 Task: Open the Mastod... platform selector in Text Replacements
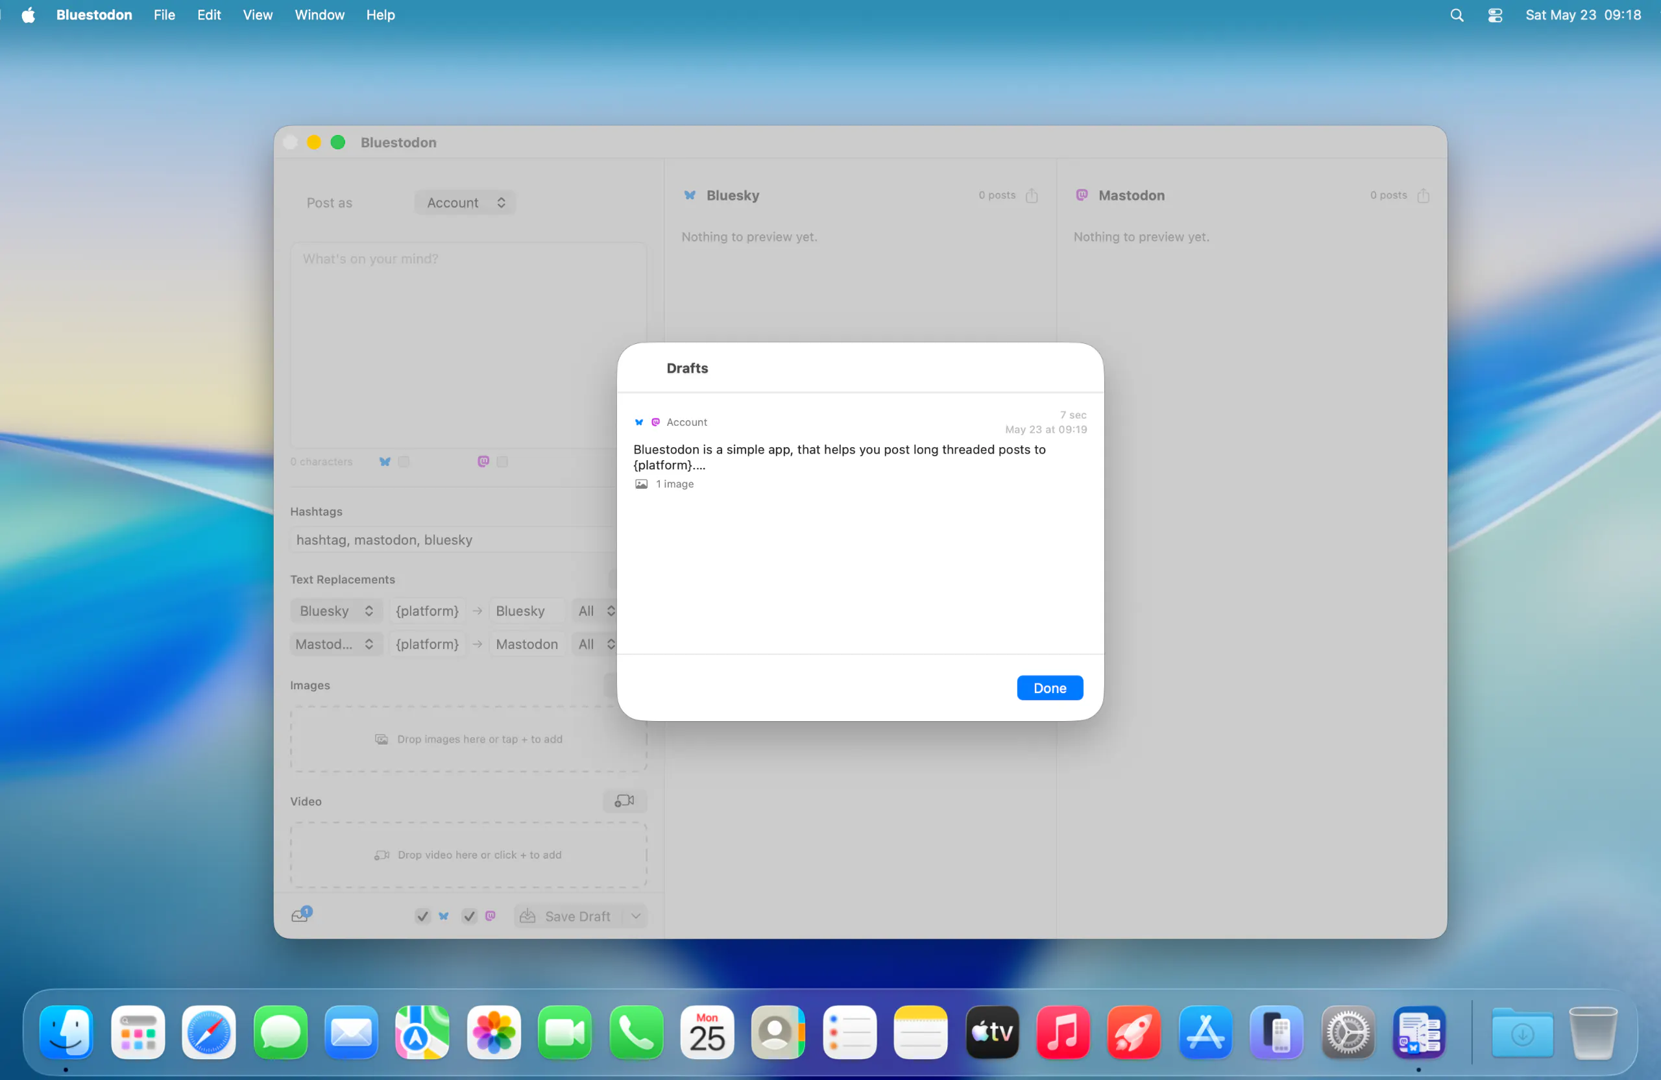pyautogui.click(x=335, y=644)
